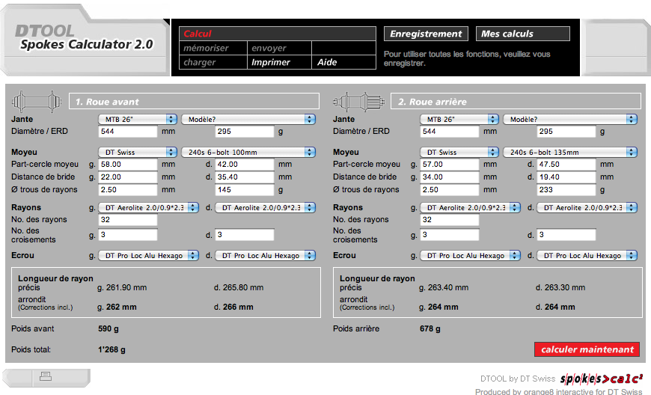Click rear left croisements field

(x=450, y=235)
